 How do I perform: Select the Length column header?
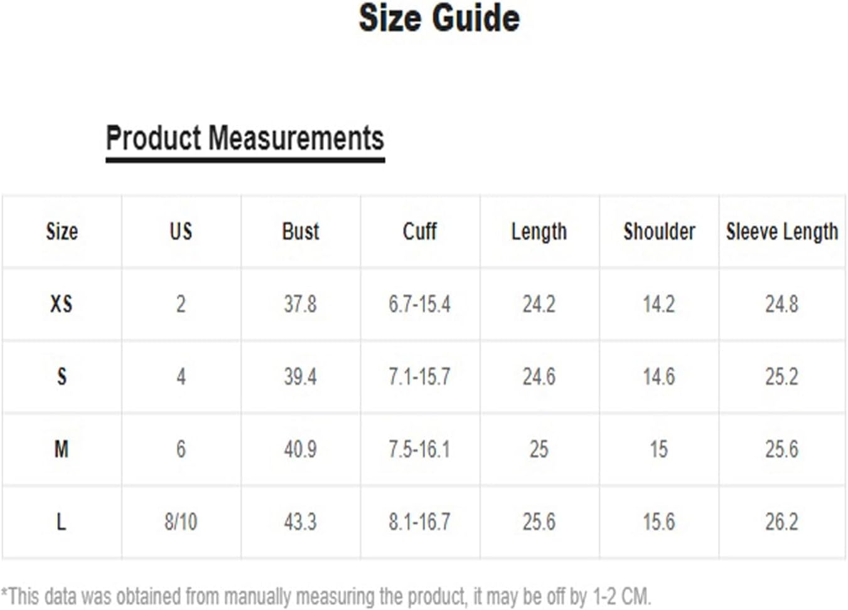point(539,232)
